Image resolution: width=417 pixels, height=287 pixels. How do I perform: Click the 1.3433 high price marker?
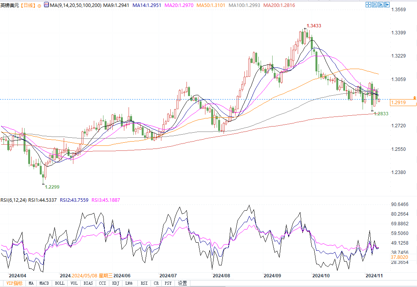tap(314, 26)
